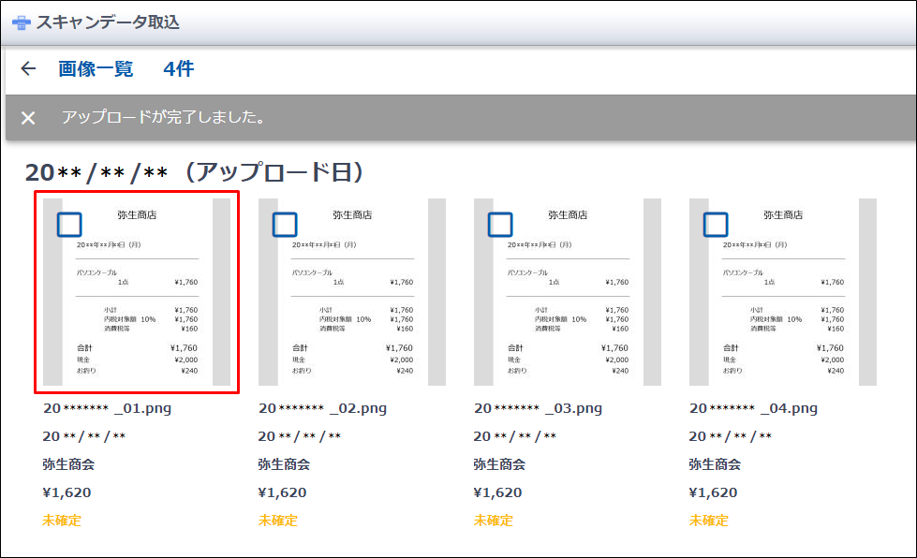The height and width of the screenshot is (558, 917).
Task: Open the second receipt thumbnail image
Action: point(352,309)
